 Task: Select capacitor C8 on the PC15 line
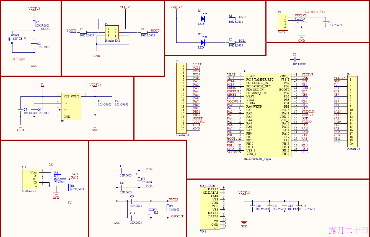[122, 188]
